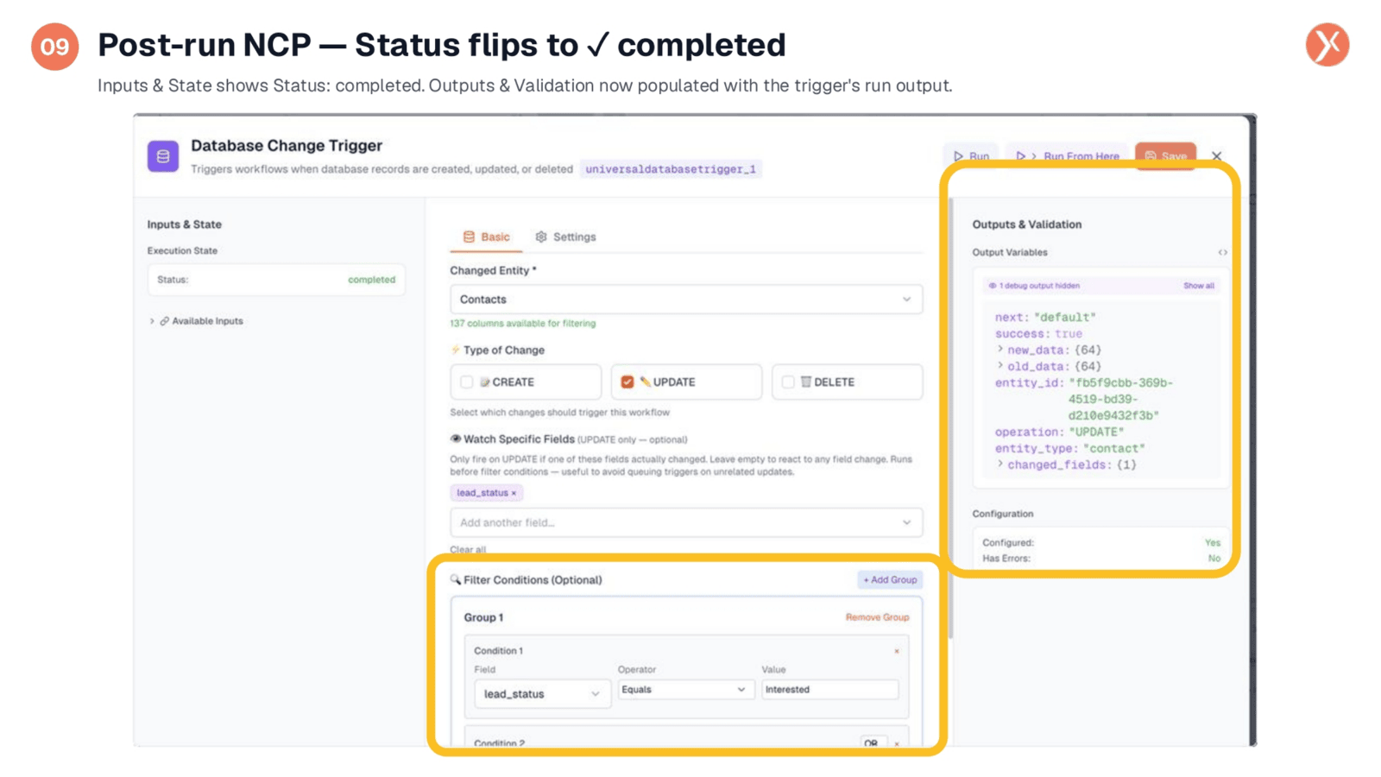Screen dimensions: 1381x777
Task: Click the entity_id output value
Action: (1120, 399)
